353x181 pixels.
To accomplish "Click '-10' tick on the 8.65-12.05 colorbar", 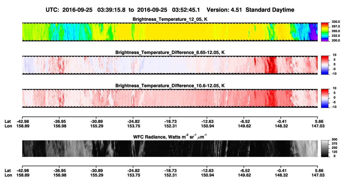I will tap(334, 74).
